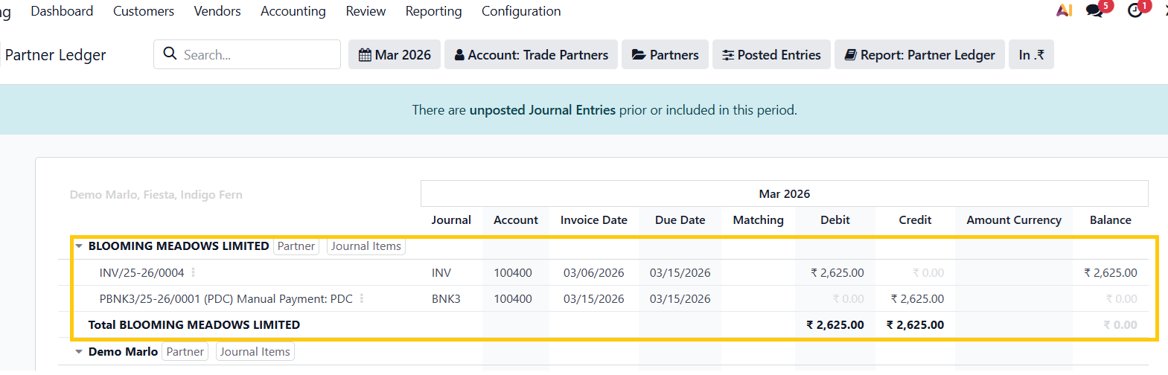1168x375 pixels.
Task: Collapse the BLOOMING MEADOWS LIMITED group
Action: [79, 246]
